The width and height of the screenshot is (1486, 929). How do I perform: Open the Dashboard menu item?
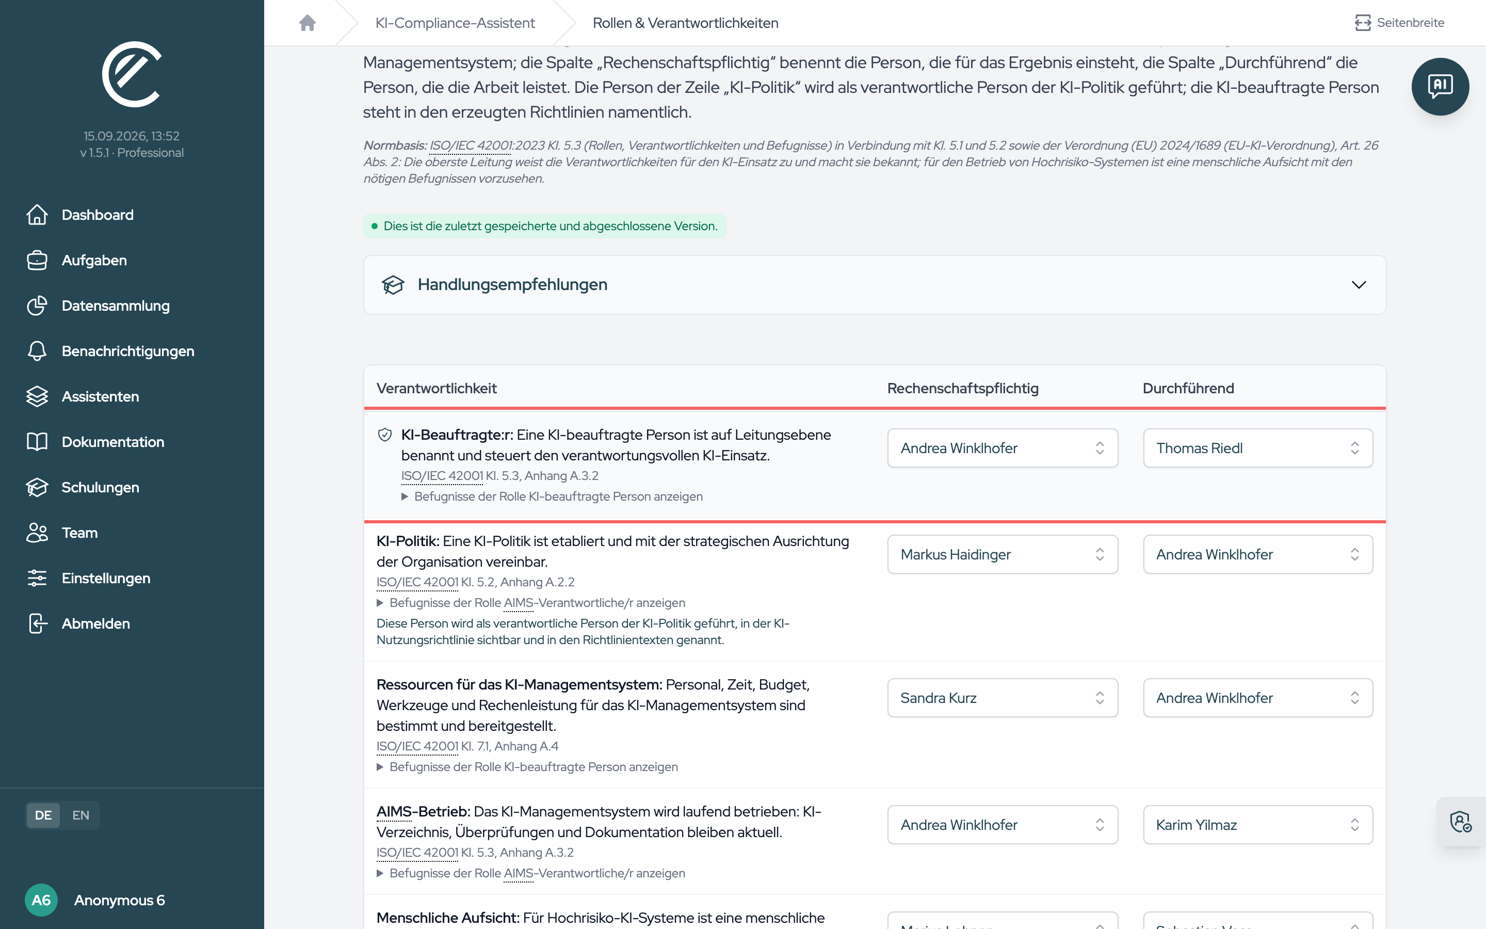pos(98,215)
